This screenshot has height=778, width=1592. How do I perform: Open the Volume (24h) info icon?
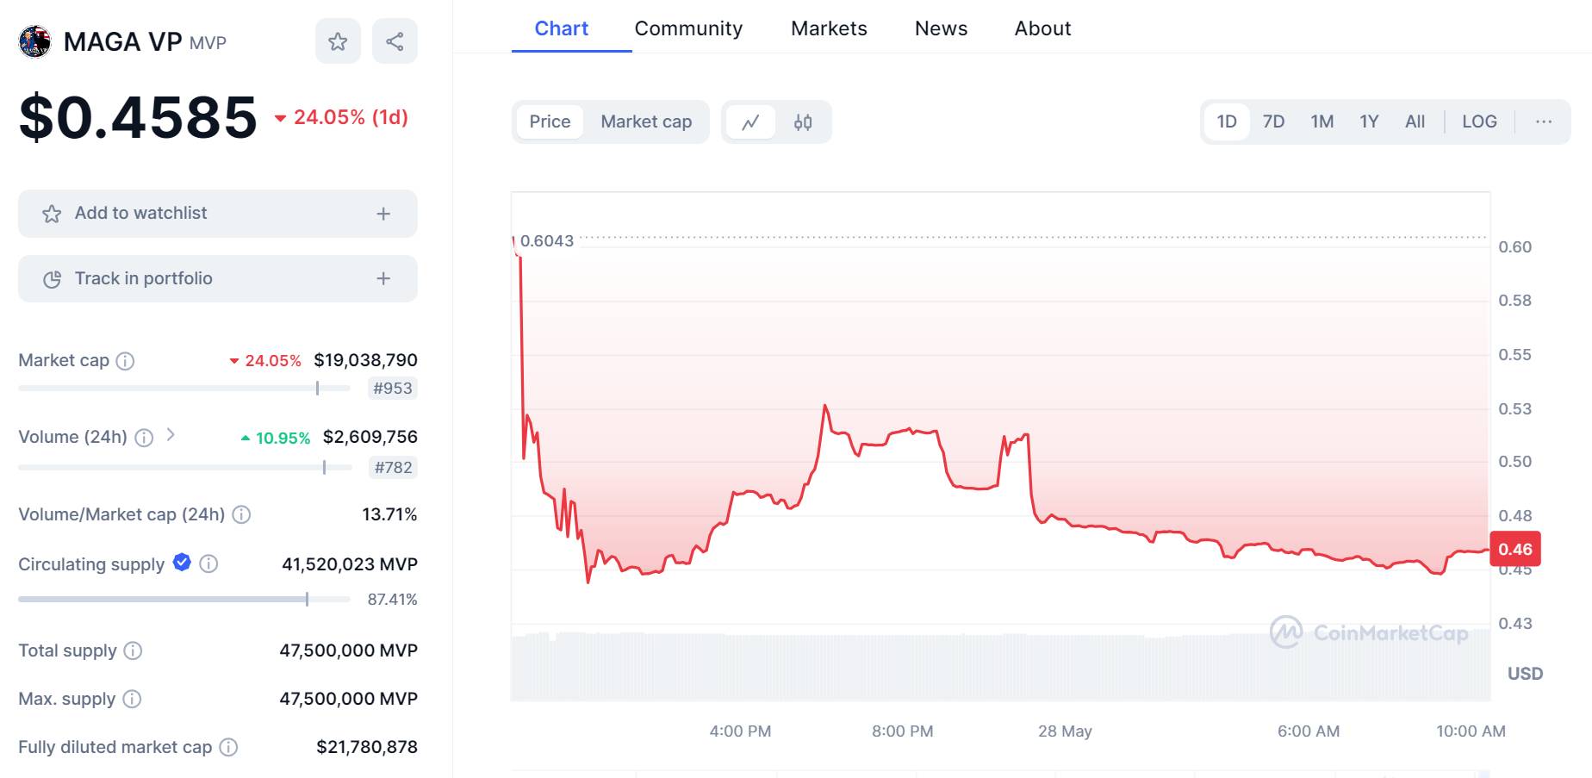(144, 438)
